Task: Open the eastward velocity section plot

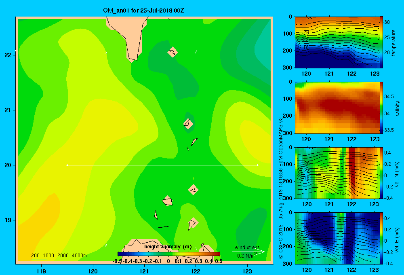Action: point(337,238)
